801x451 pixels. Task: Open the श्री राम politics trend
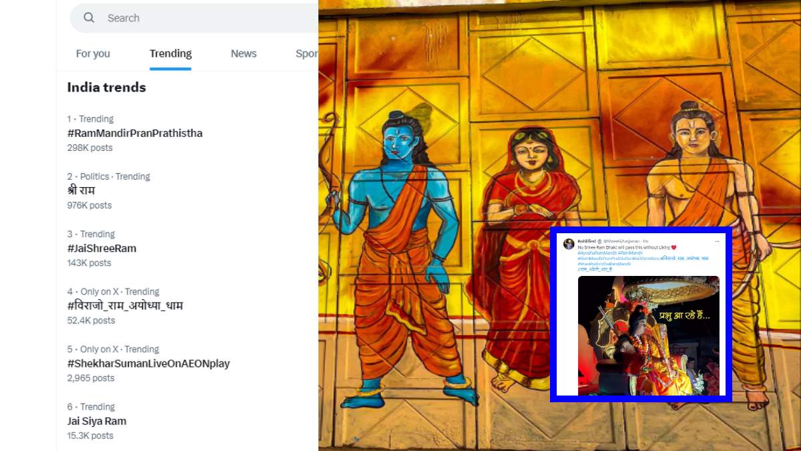click(81, 190)
